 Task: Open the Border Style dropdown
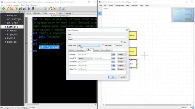89,45
